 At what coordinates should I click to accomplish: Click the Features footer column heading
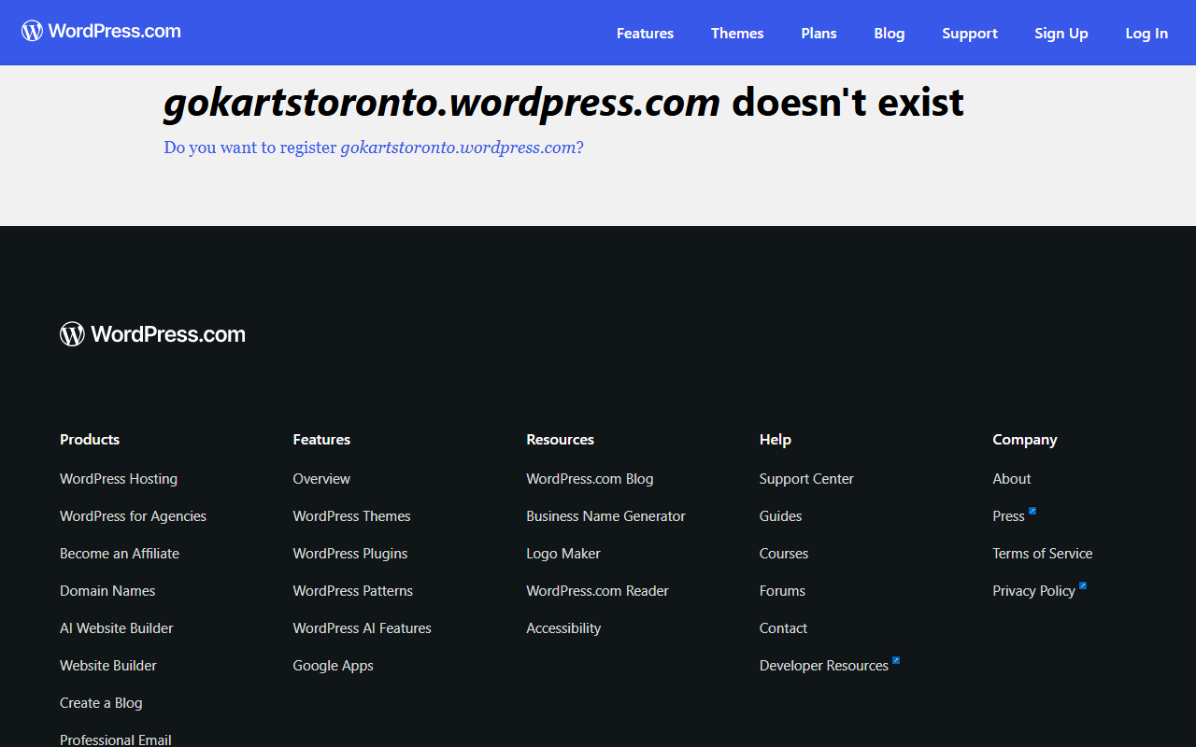coord(321,440)
